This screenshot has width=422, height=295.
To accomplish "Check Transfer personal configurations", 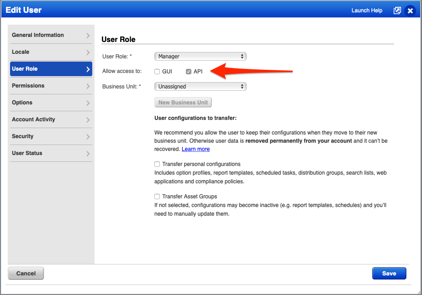I will (x=157, y=164).
